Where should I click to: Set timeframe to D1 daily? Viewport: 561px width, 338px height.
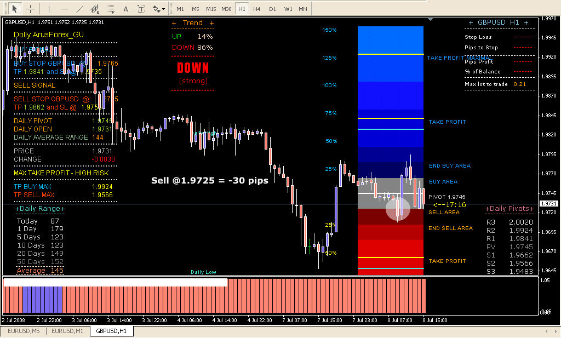[272, 9]
